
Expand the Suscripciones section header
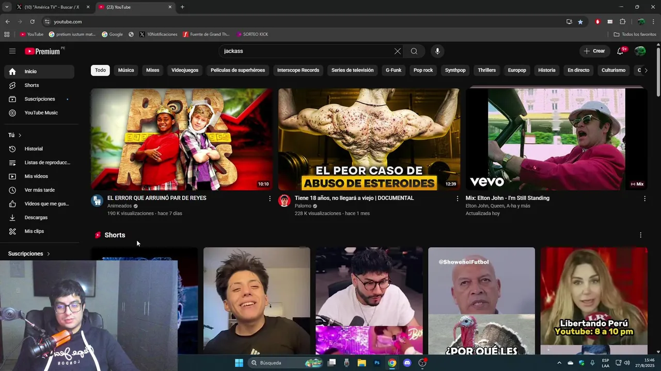click(29, 254)
